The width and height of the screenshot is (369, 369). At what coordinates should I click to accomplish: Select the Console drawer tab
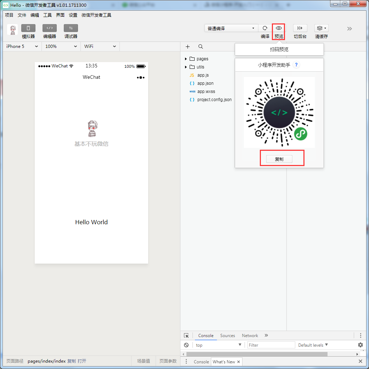(201, 362)
